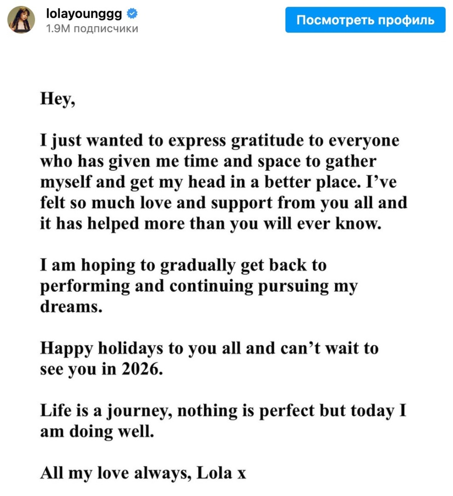This screenshot has width=453, height=496.
Task: Click the 'hoping to gradually get back' line
Action: 184,265
